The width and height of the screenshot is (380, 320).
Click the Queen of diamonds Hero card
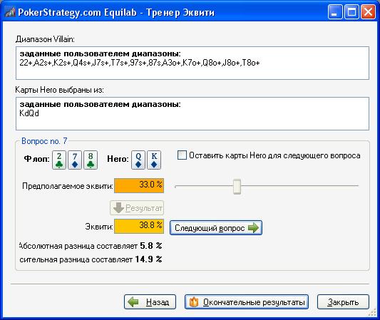[138, 160]
